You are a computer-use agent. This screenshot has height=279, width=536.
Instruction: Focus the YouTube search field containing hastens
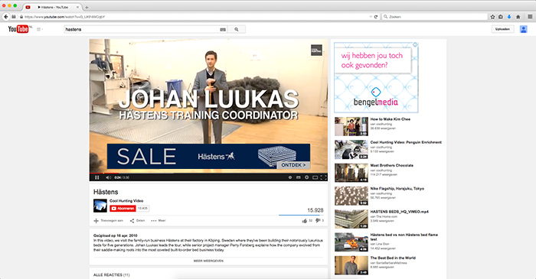tap(142, 29)
